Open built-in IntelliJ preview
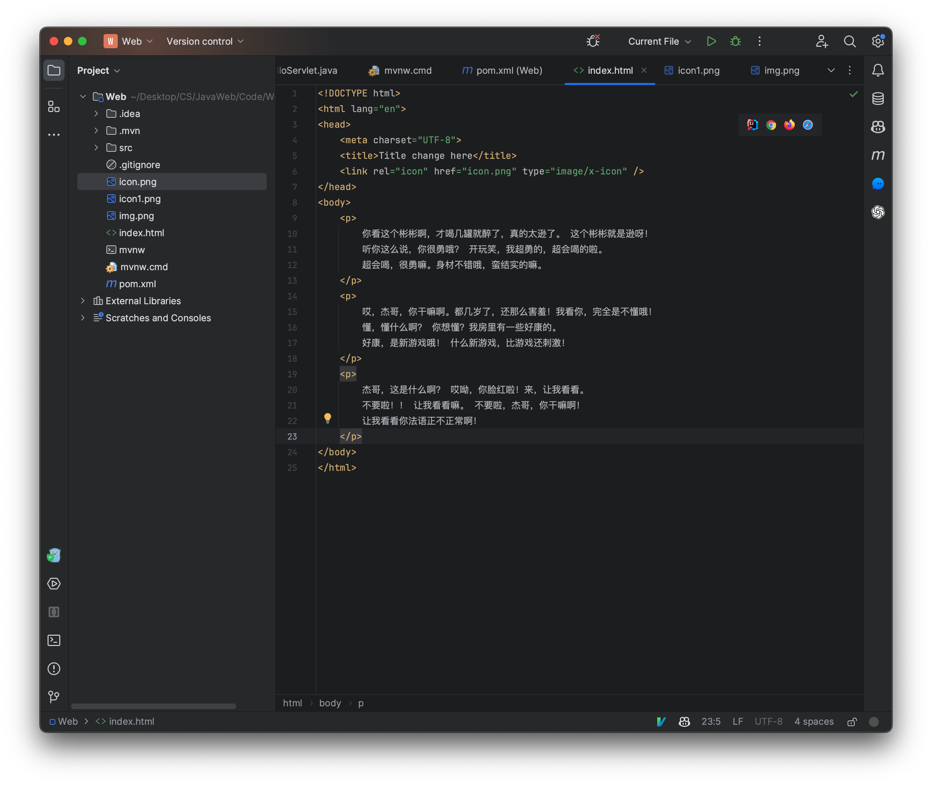The image size is (932, 785). [x=752, y=125]
